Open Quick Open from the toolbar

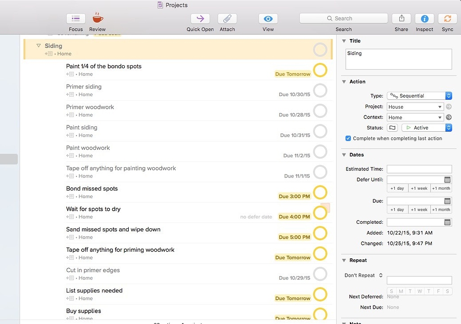(x=200, y=19)
